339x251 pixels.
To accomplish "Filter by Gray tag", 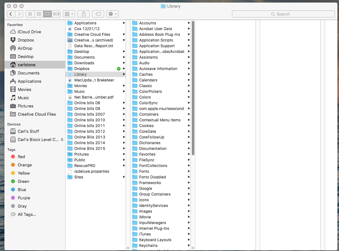I will pyautogui.click(x=35, y=206).
